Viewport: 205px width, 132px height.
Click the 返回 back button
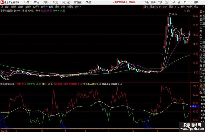196,7
